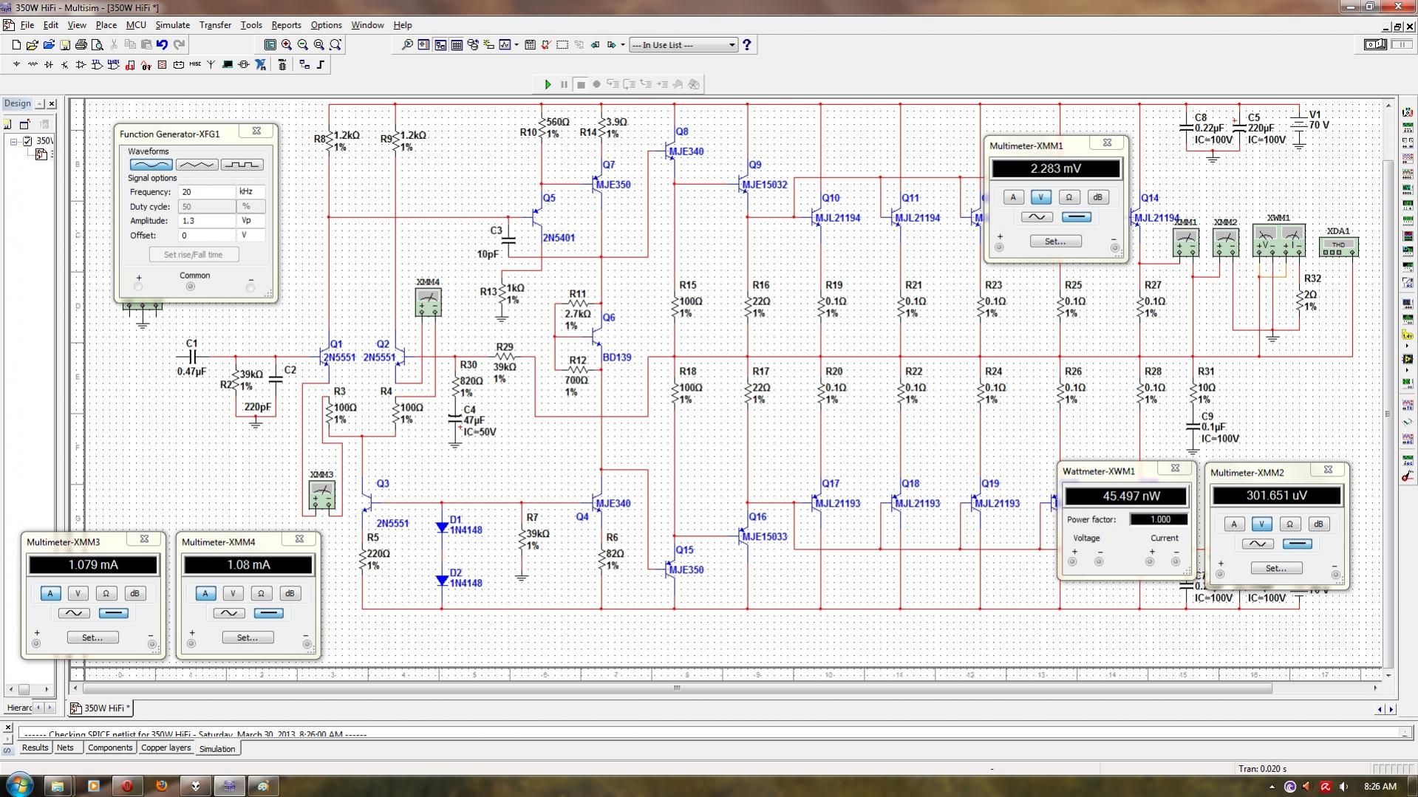Place a transistor component

coord(65,65)
